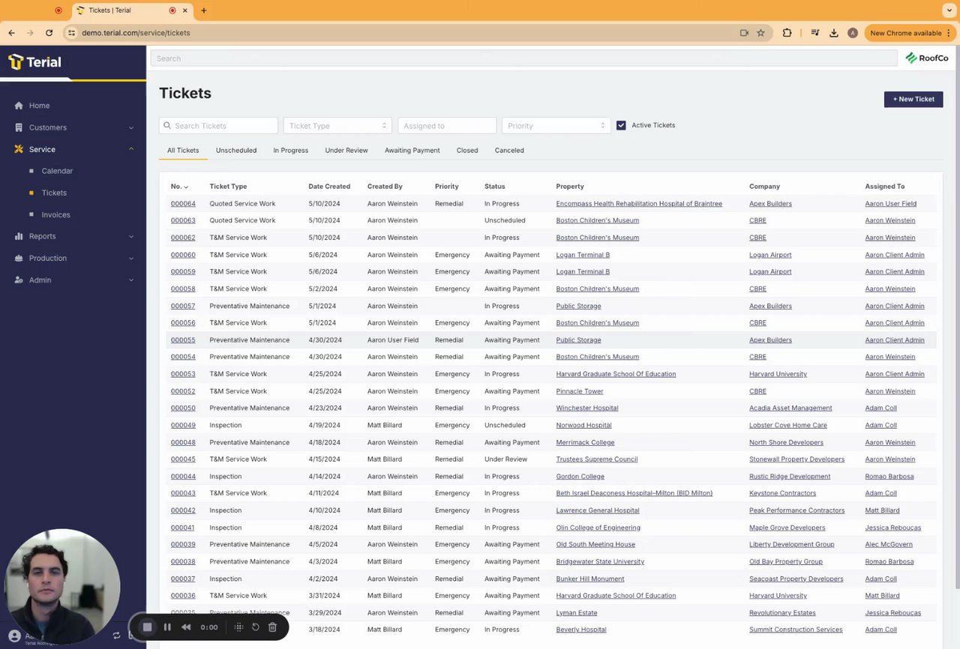
Task: Switch to the Canceled tab
Action: 509,151
